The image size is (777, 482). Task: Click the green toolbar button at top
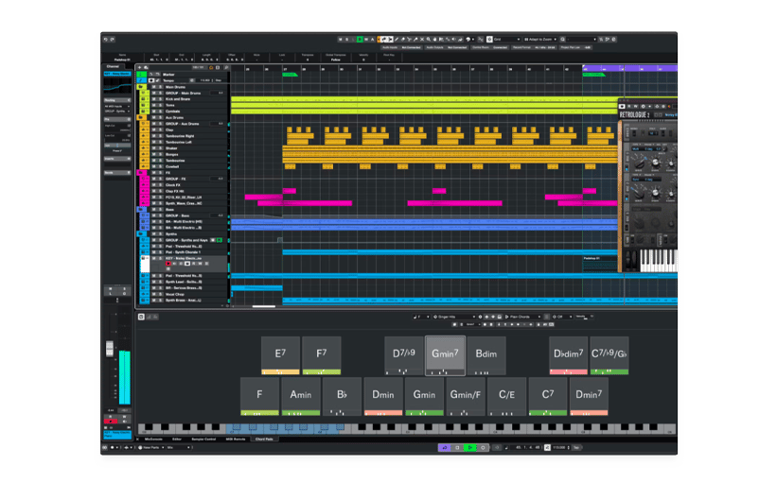(x=360, y=40)
